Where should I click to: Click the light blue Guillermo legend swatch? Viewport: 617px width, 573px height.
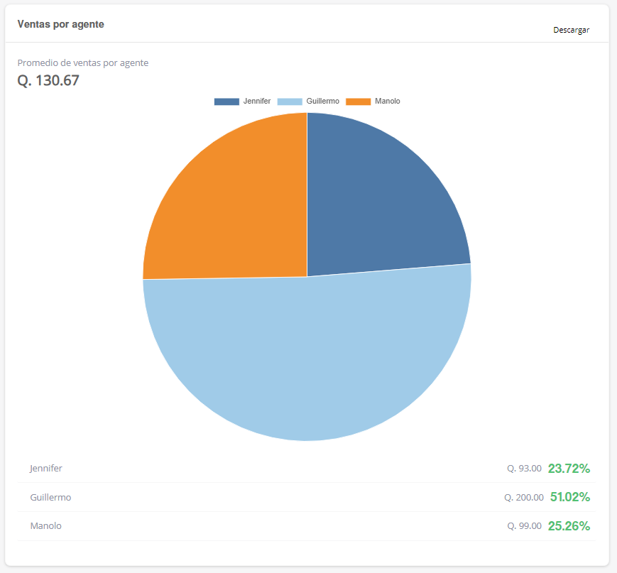point(290,102)
